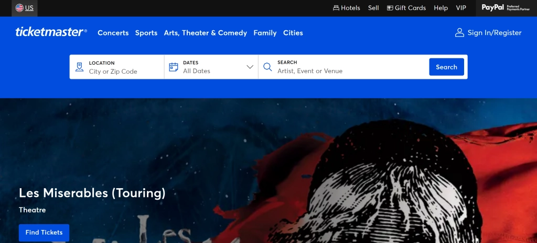Image resolution: width=537 pixels, height=243 pixels.
Task: Select the Sports menu item
Action: pyautogui.click(x=146, y=33)
